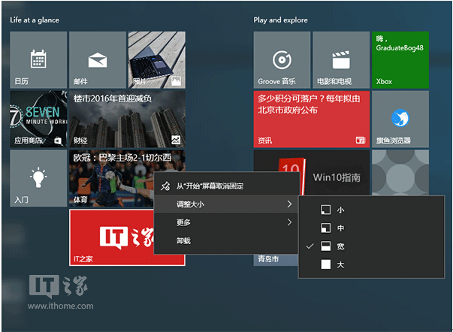Screen dimensions: 453x332
Task: Open the 日历 calendar tile
Action: pos(38,60)
